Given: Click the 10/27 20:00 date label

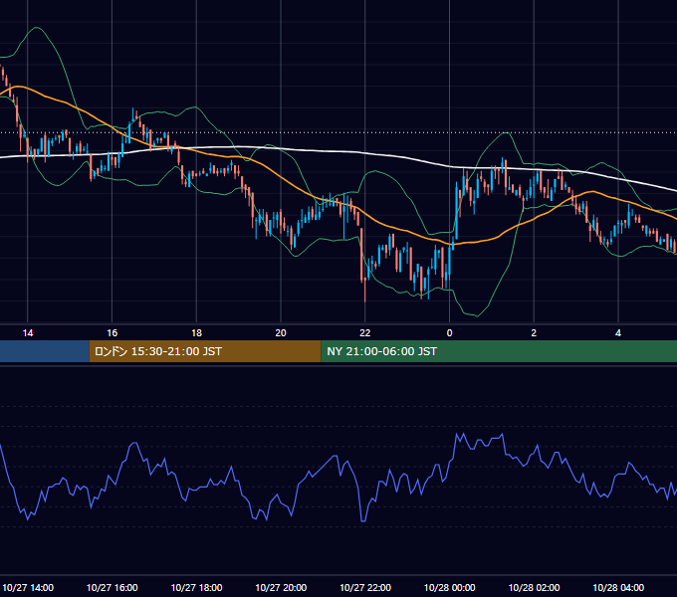Looking at the screenshot, I should click(x=281, y=587).
